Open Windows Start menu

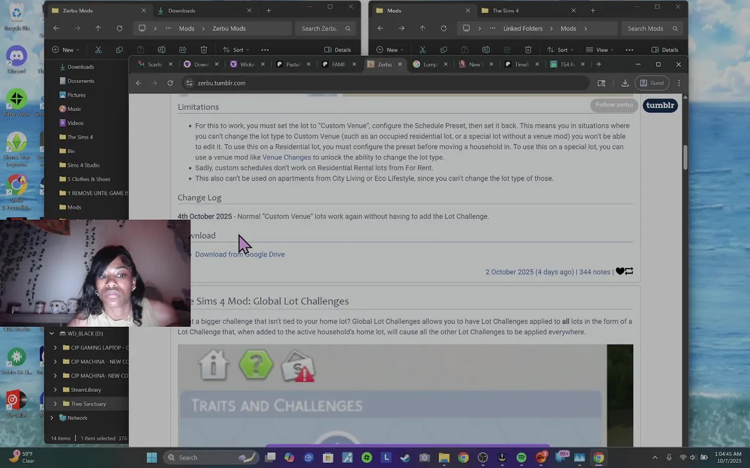click(152, 458)
